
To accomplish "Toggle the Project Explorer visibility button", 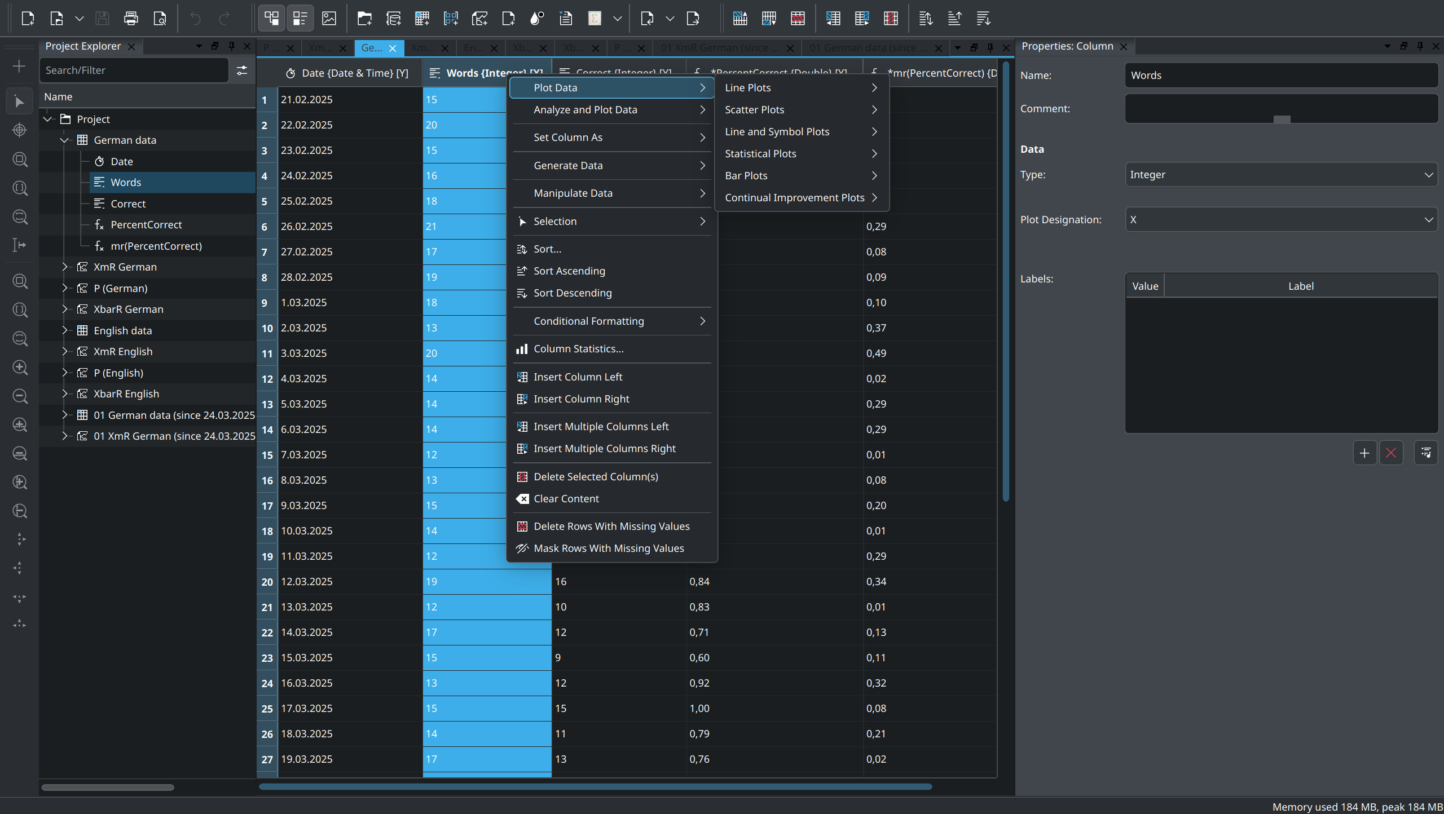I will (x=271, y=18).
